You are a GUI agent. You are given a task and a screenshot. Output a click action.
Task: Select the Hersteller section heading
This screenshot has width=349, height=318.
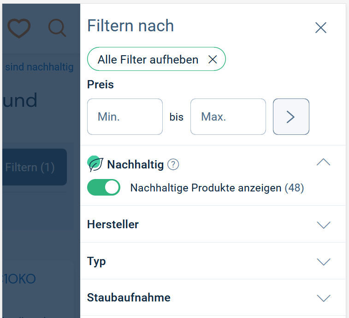tap(113, 224)
